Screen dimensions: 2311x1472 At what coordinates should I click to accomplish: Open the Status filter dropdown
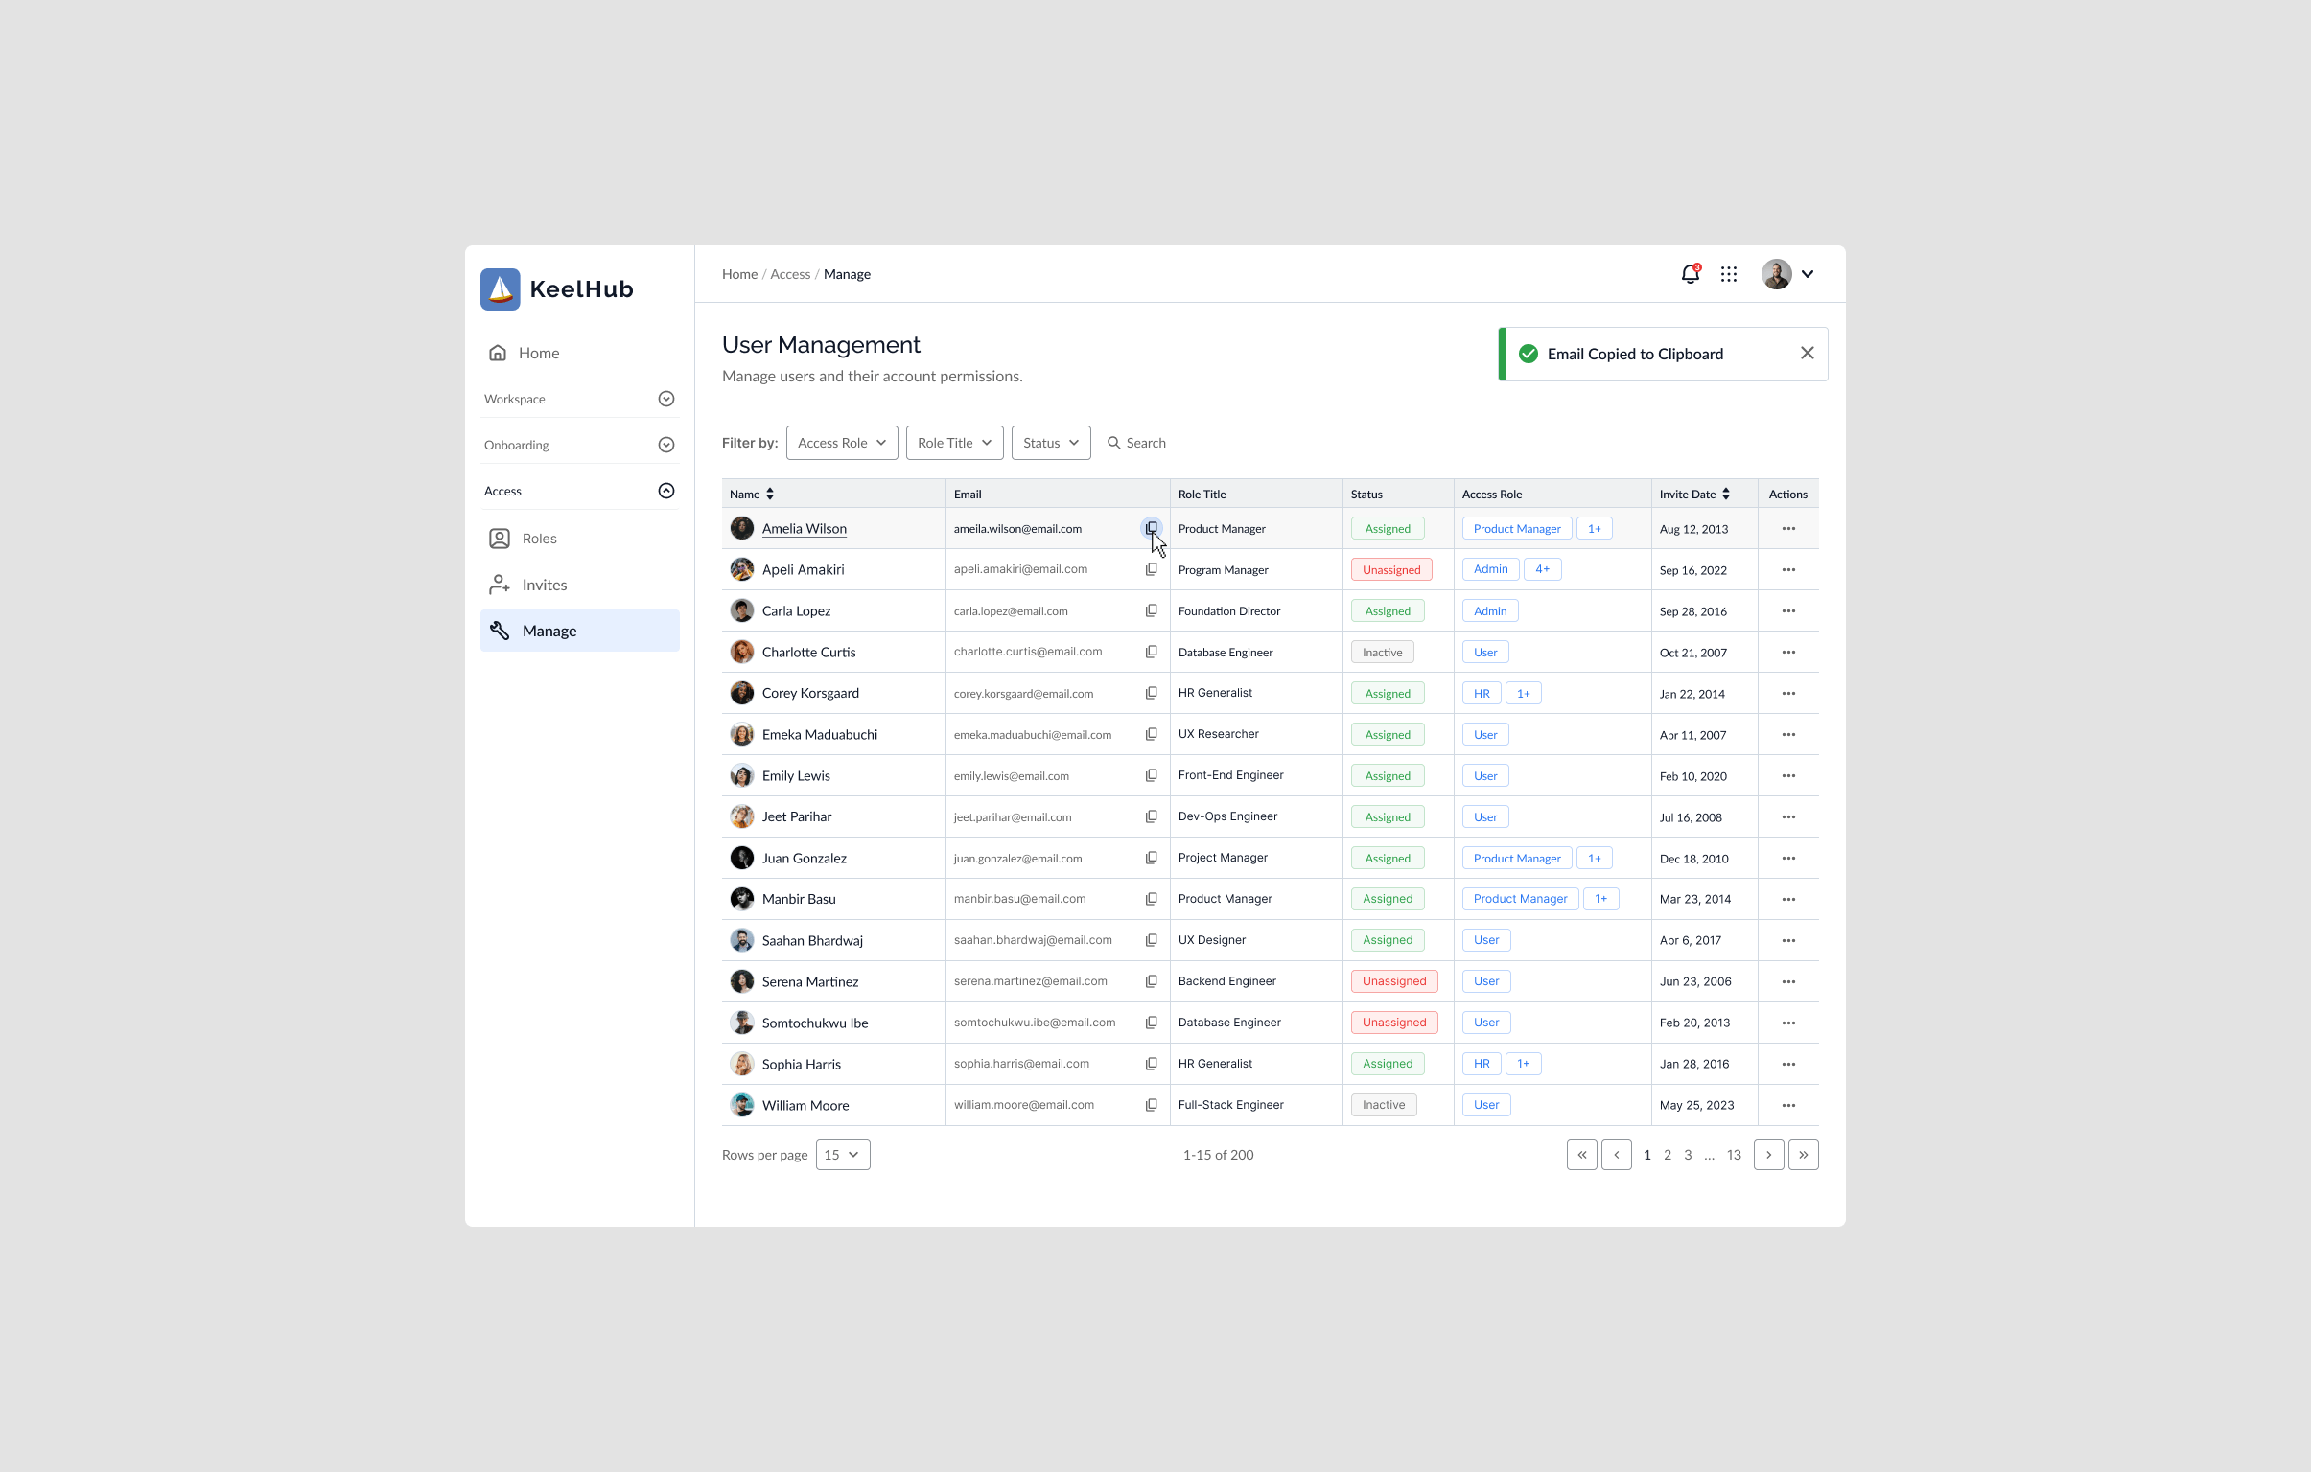click(x=1050, y=443)
